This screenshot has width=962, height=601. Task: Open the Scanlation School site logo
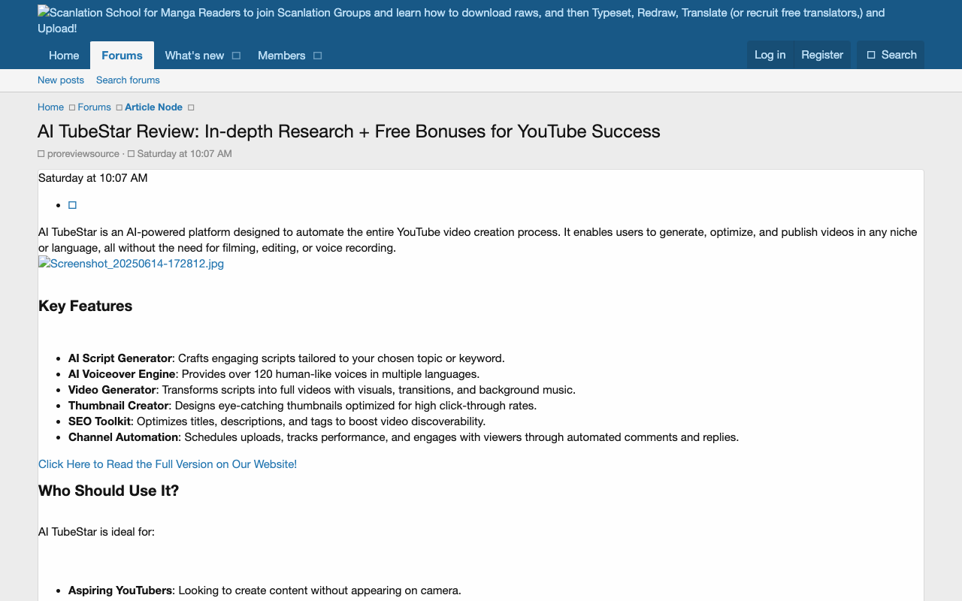(42, 12)
